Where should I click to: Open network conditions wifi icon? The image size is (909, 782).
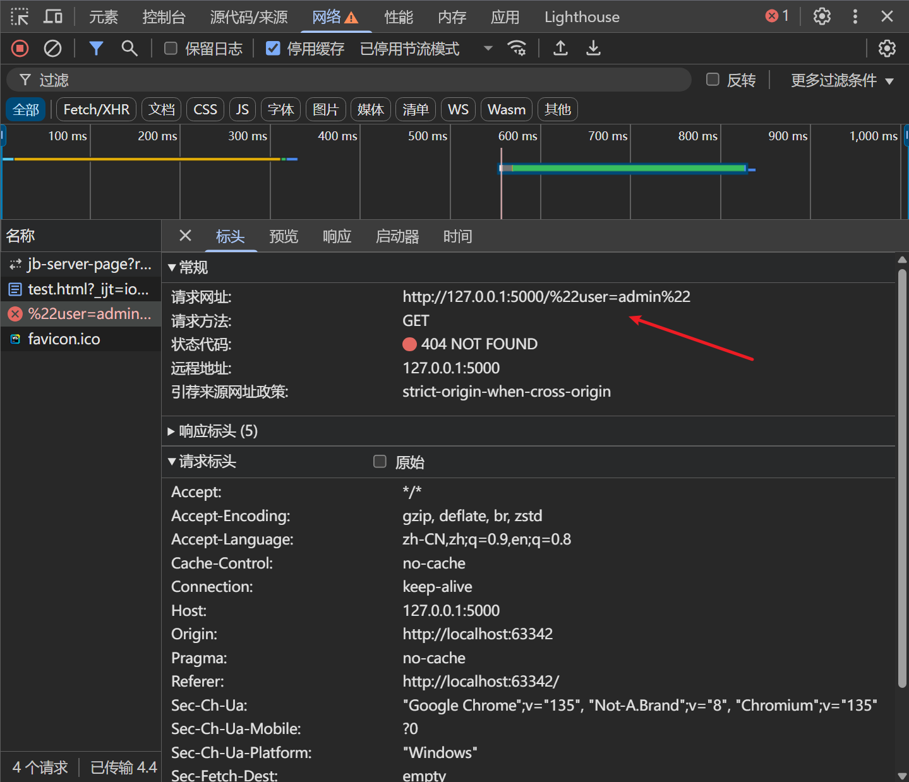click(x=517, y=48)
